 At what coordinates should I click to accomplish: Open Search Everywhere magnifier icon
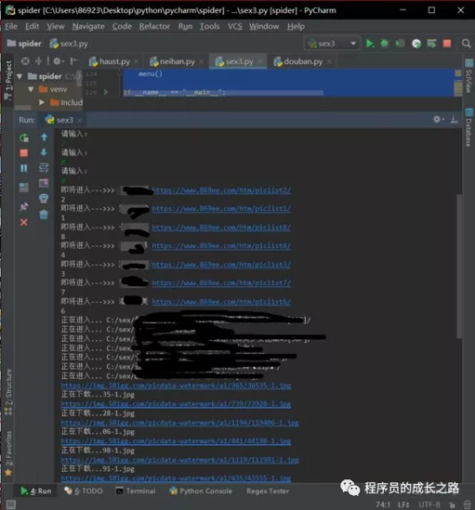(467, 44)
